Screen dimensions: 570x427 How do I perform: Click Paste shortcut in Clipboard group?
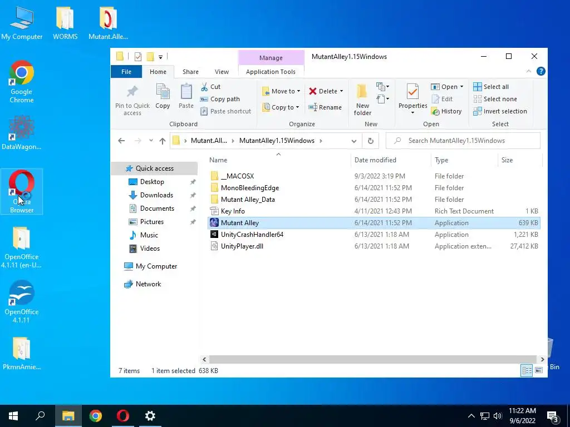(226, 111)
